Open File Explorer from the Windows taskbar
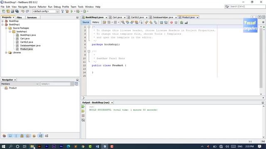 [x=32, y=147]
